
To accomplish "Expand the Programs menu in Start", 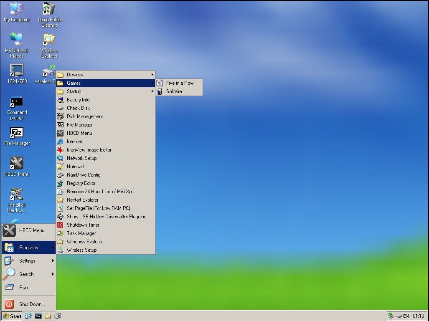I will (x=29, y=248).
